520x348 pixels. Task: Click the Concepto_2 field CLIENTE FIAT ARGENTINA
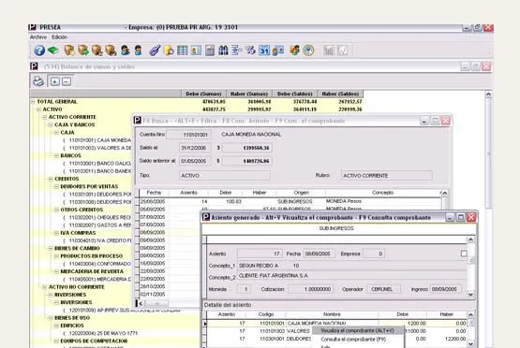(x=351, y=276)
